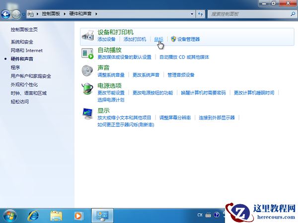Click the 添加设备 link
The width and height of the screenshot is (298, 223).
[106, 39]
